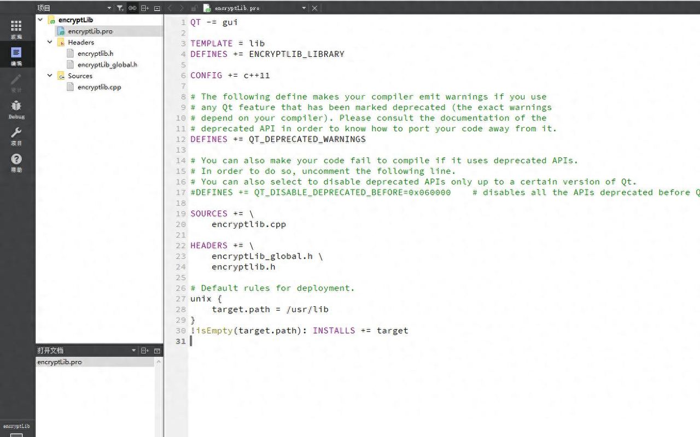Open the encryptLib.pro file dropdown in the editor toolbar

[x=304, y=8]
